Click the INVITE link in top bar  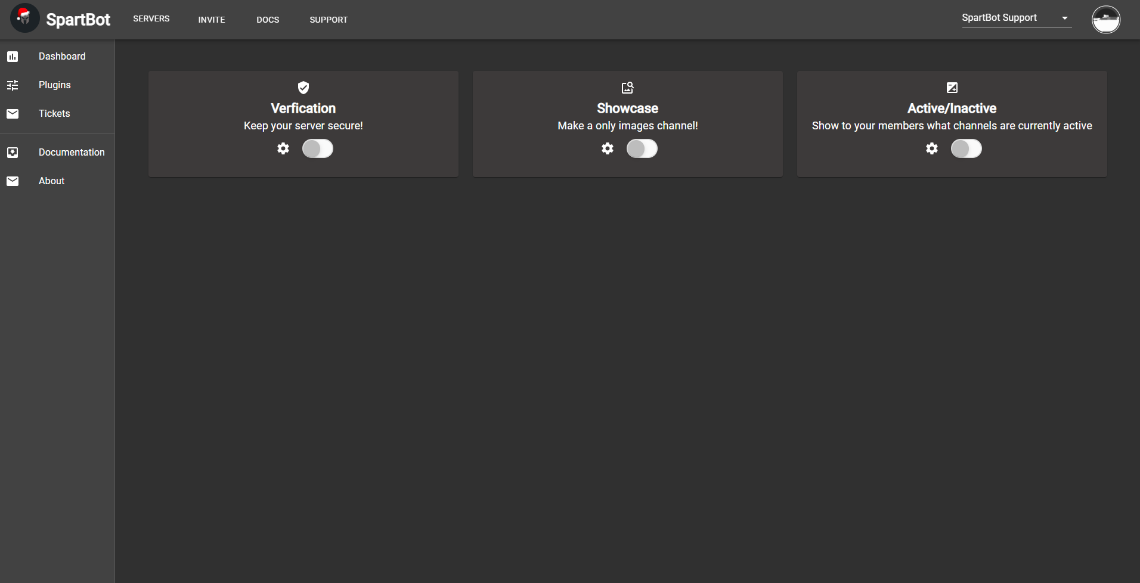212,20
